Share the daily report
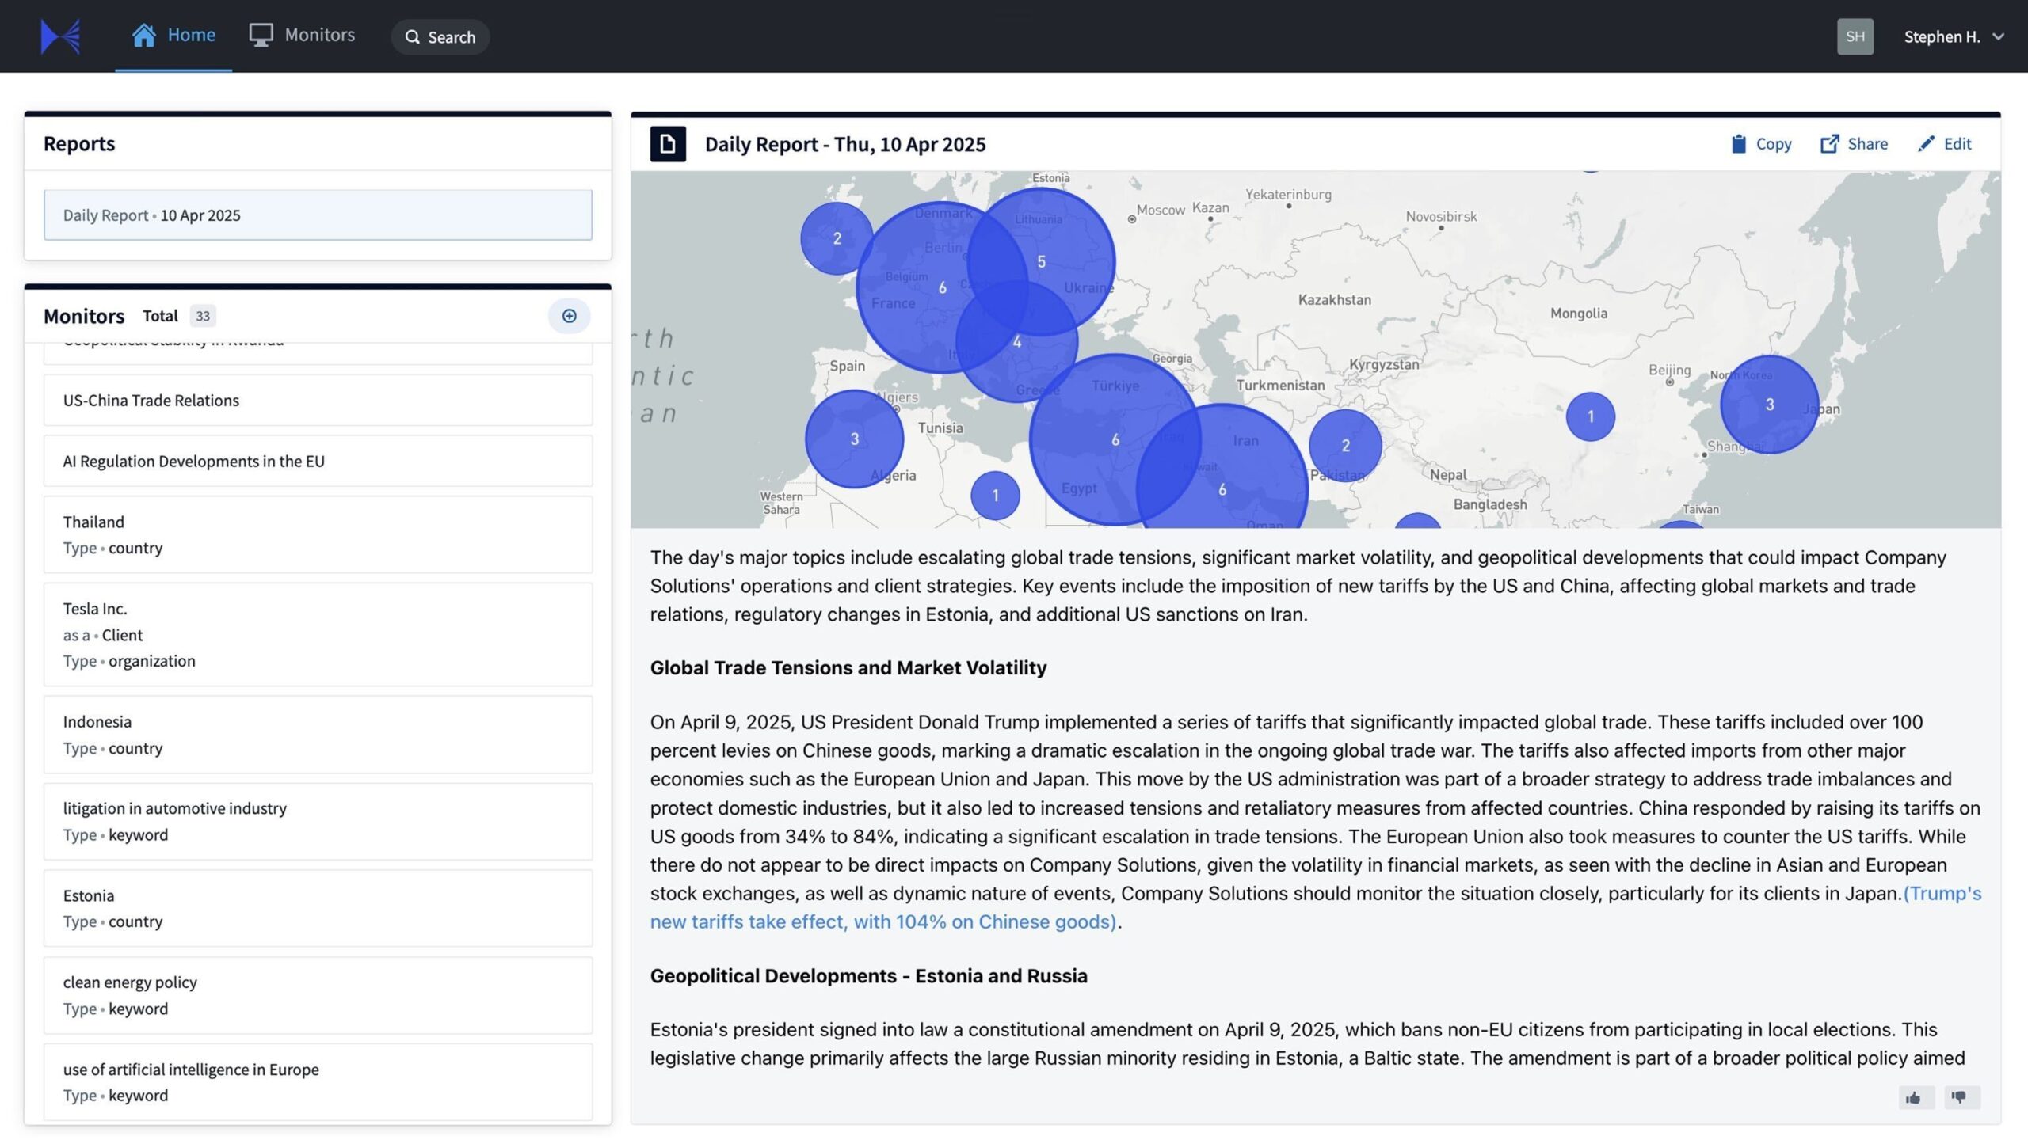 1854,144
